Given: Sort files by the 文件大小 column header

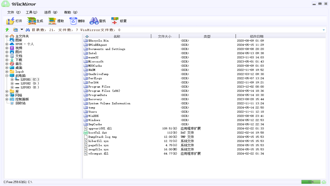Looking at the screenshot, I should tap(165, 36).
